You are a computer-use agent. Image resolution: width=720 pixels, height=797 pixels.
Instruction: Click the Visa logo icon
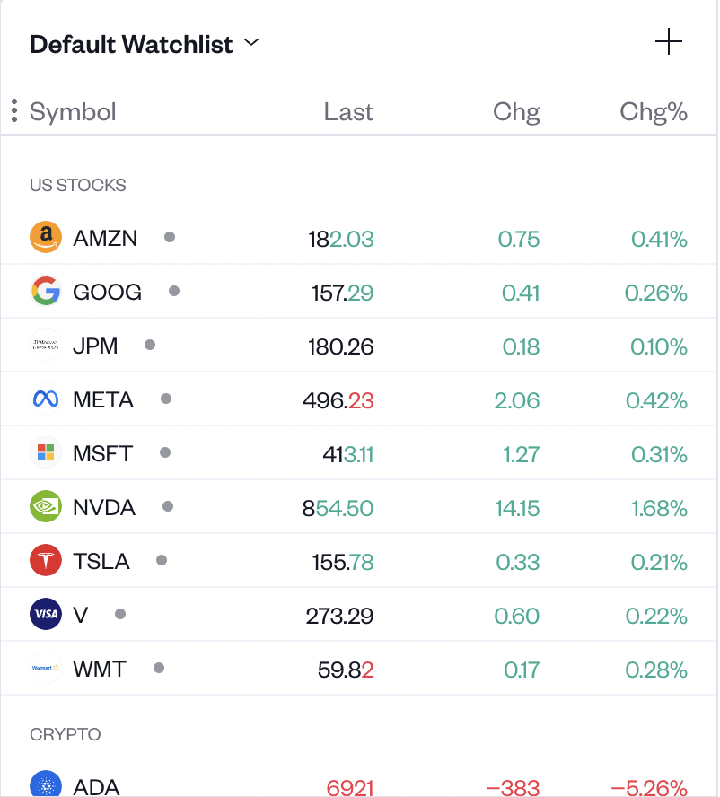[x=46, y=614]
